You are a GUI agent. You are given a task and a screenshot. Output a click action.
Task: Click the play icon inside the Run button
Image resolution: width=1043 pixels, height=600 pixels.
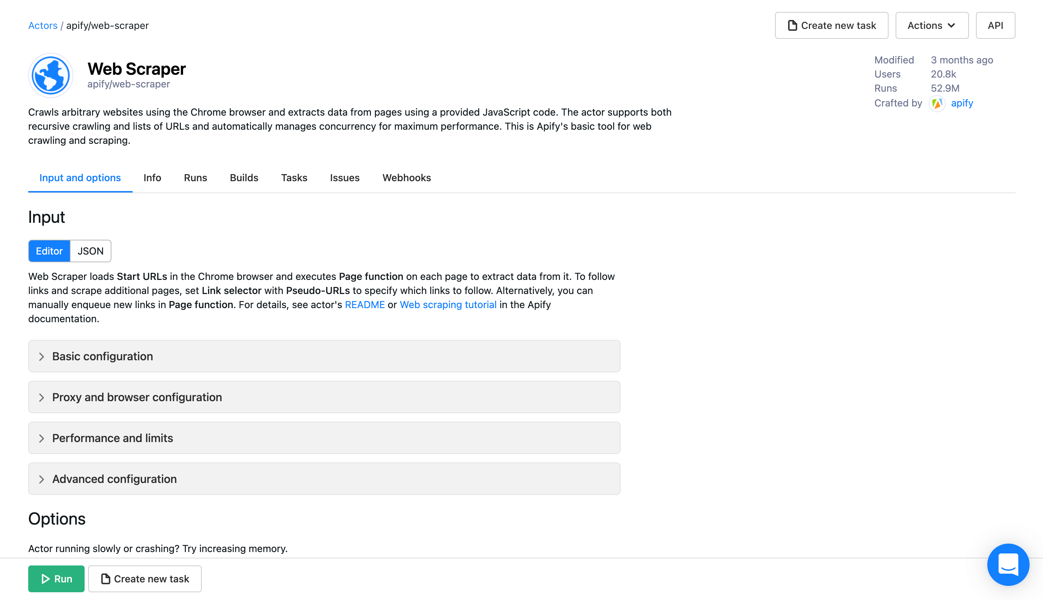click(x=46, y=578)
